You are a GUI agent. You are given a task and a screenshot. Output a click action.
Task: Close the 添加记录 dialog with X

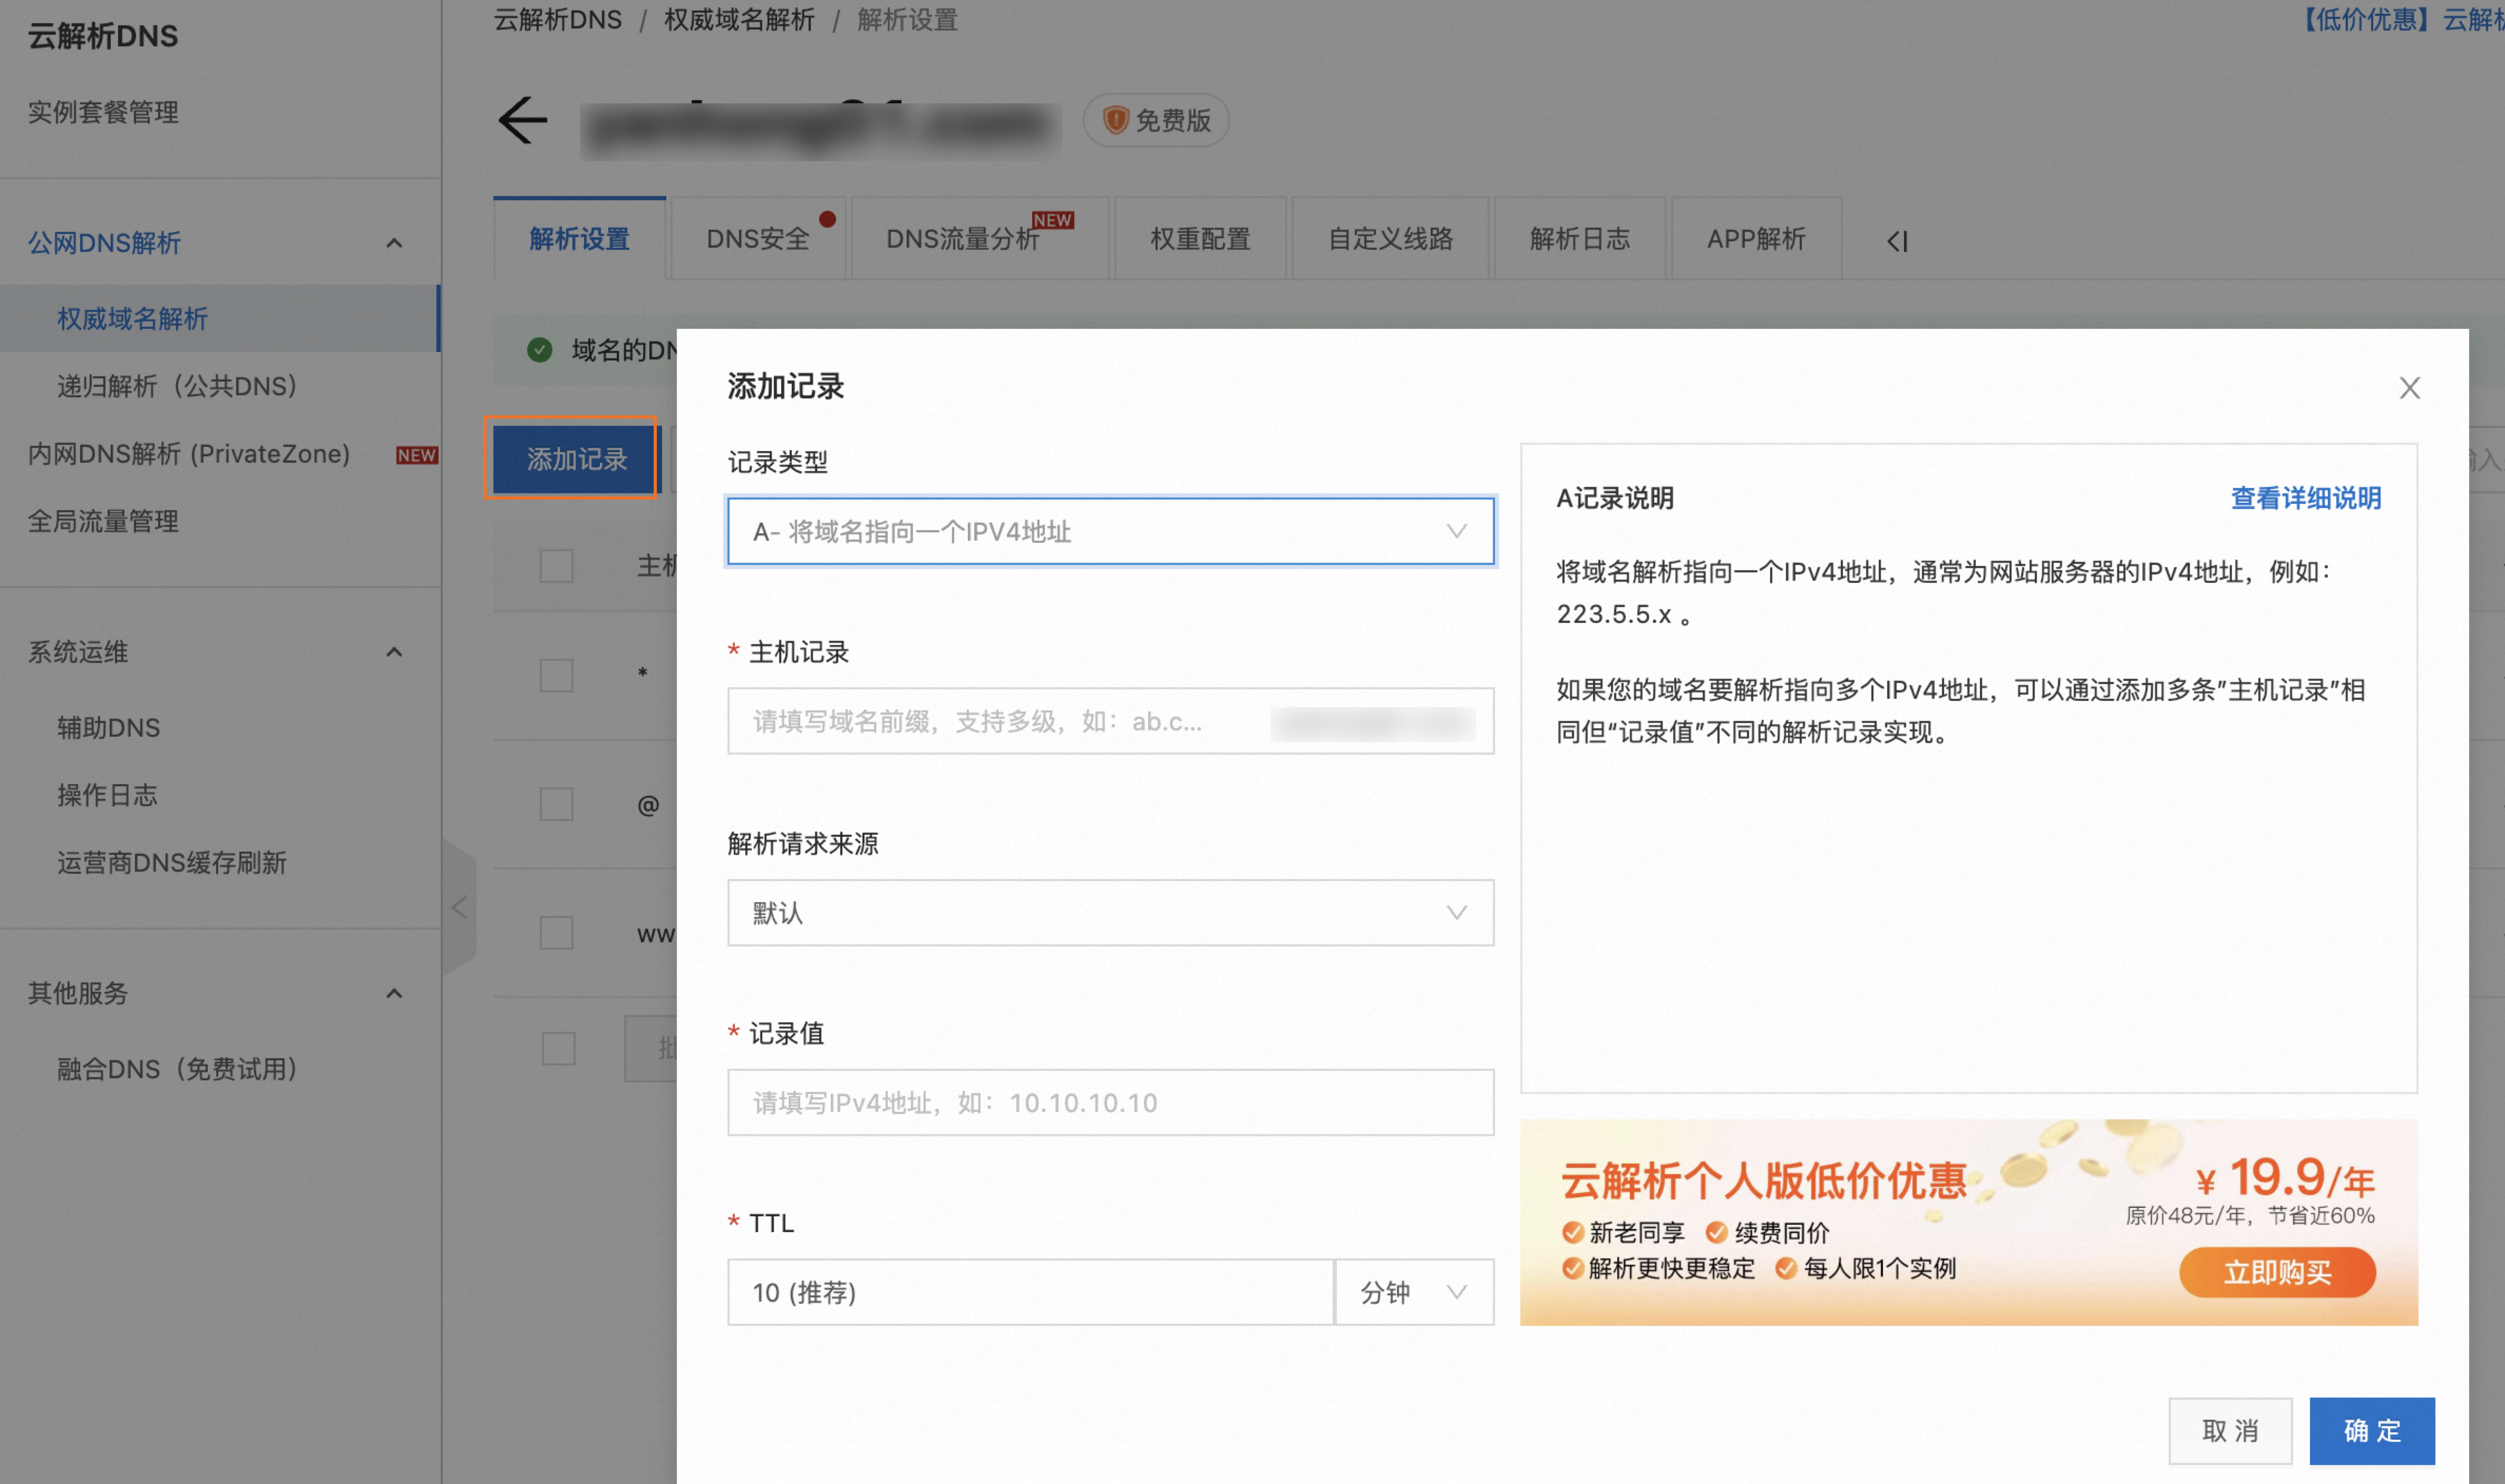coord(2409,388)
